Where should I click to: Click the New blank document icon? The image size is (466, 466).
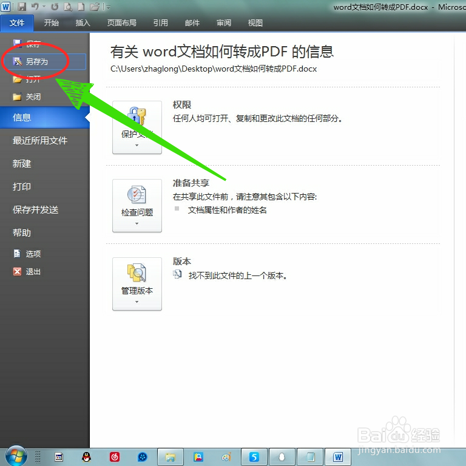pyautogui.click(x=81, y=7)
